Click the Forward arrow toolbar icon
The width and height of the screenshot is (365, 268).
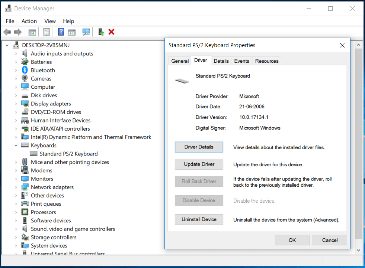click(18, 32)
